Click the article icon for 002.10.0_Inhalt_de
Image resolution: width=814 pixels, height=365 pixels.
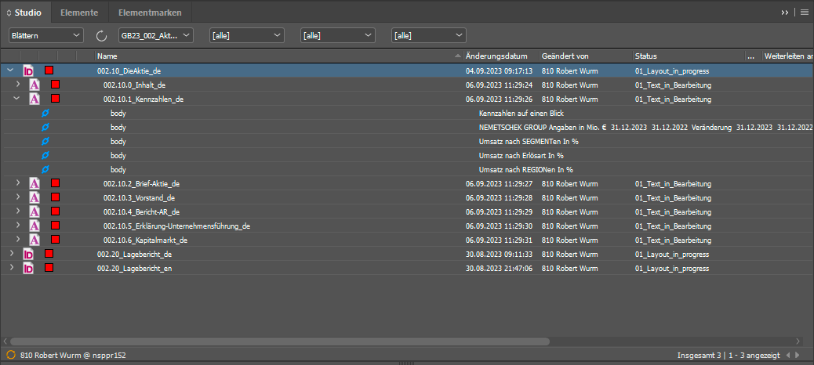(35, 85)
